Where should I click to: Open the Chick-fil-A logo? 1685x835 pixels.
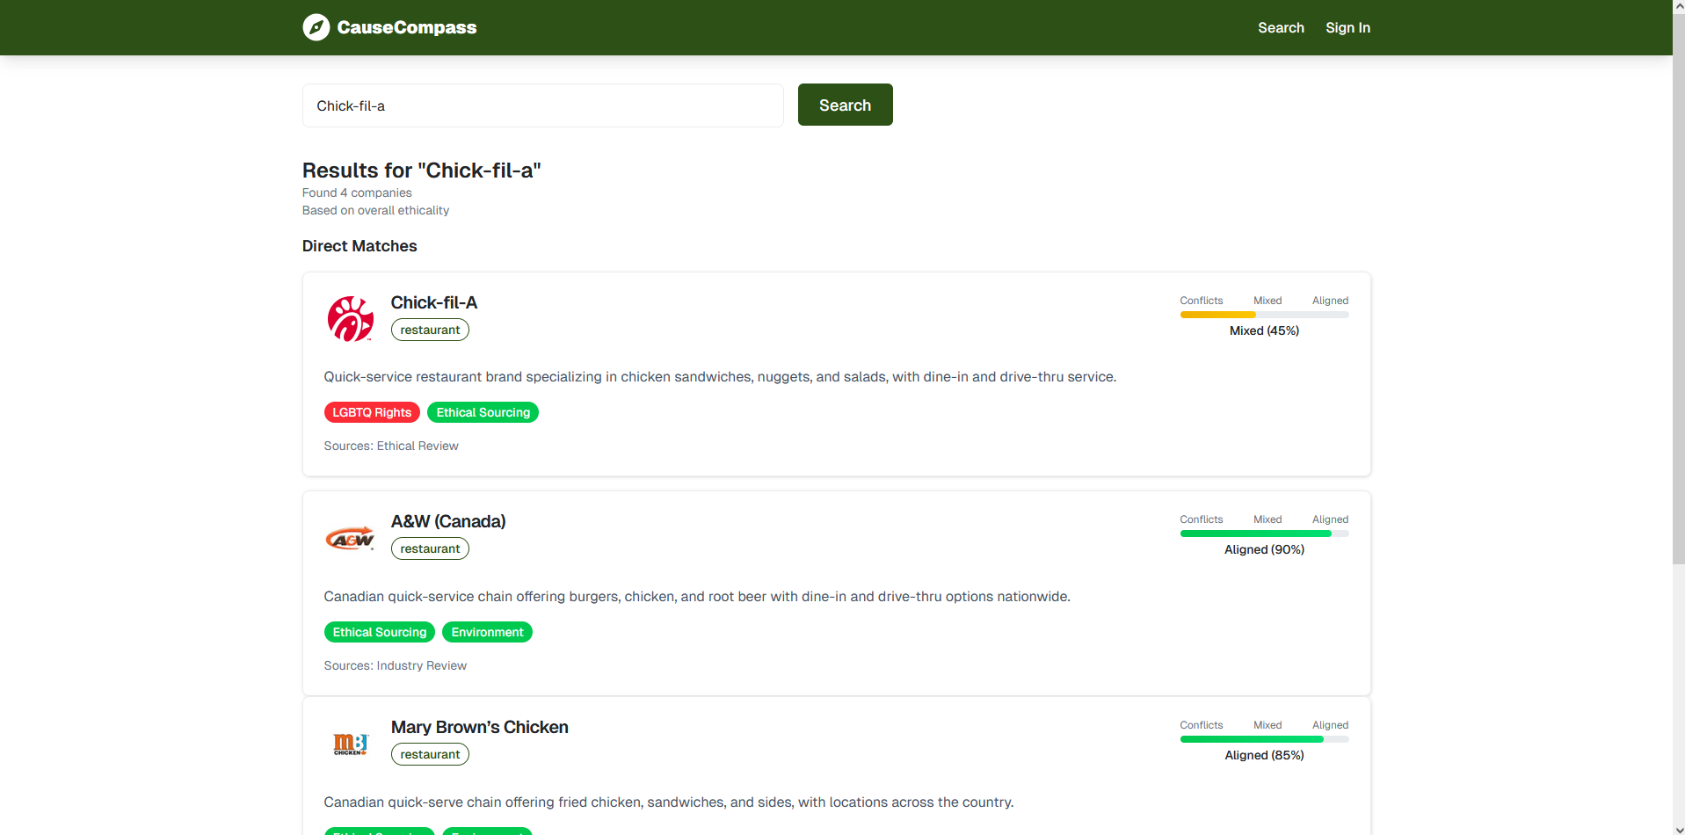pos(351,318)
